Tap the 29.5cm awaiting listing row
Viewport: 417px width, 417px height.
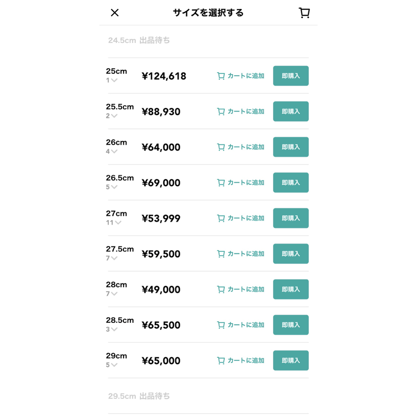tap(208, 396)
